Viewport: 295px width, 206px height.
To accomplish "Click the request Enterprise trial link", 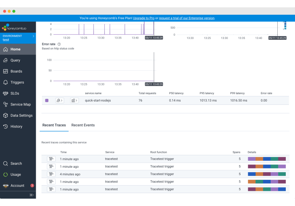I will tap(187, 18).
